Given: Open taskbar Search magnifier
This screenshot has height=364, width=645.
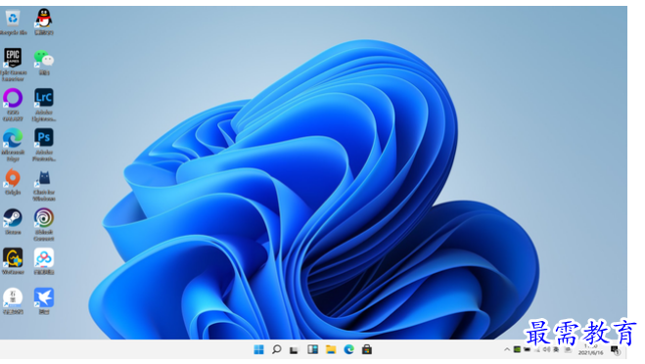Looking at the screenshot, I should [x=276, y=349].
